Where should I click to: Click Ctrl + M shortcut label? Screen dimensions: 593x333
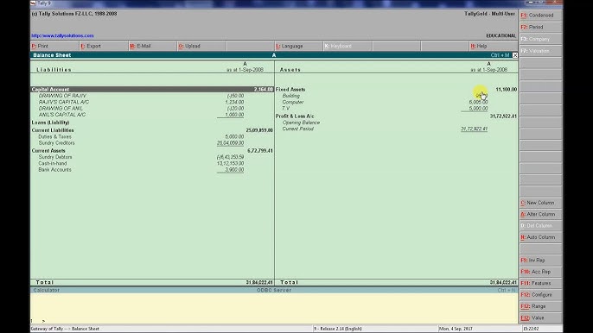coord(500,55)
